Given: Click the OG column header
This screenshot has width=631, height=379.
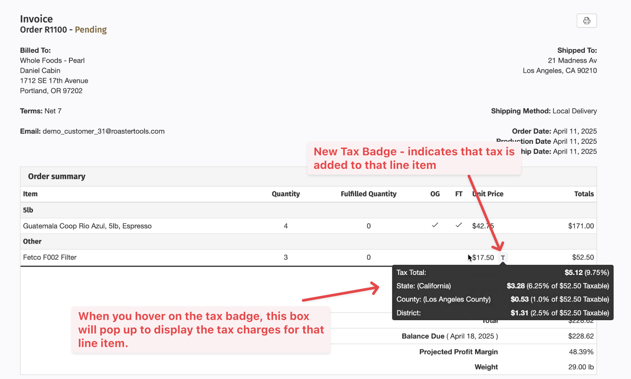Looking at the screenshot, I should (x=435, y=194).
